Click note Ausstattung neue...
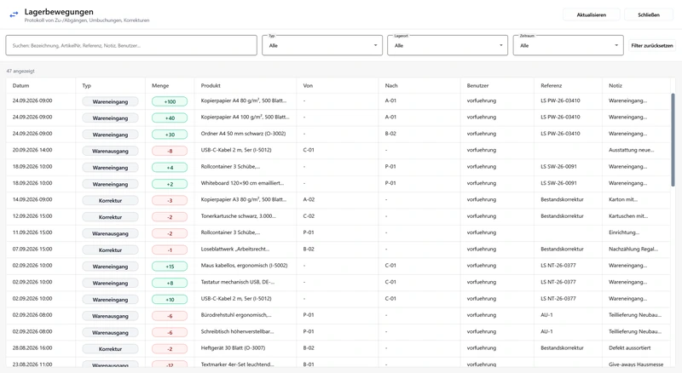This screenshot has height=373, width=682. click(631, 150)
